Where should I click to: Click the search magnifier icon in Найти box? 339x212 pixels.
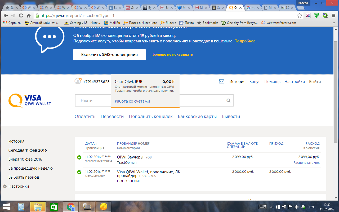point(229,100)
